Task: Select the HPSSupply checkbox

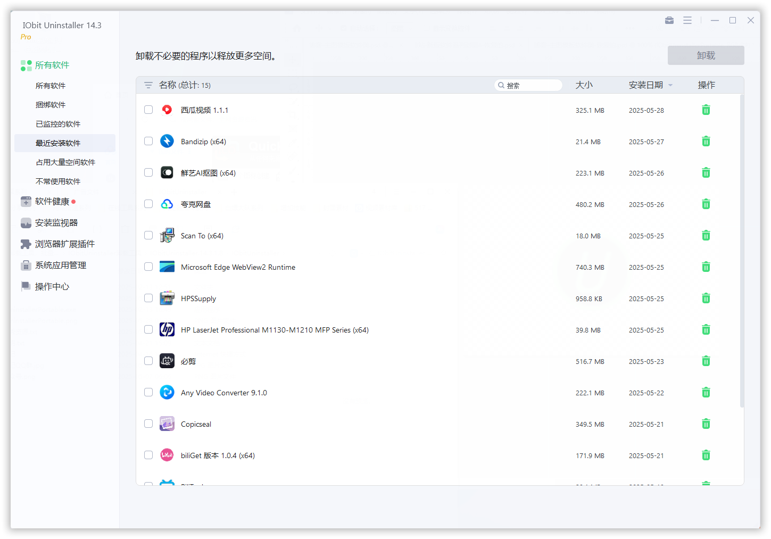Action: (148, 298)
